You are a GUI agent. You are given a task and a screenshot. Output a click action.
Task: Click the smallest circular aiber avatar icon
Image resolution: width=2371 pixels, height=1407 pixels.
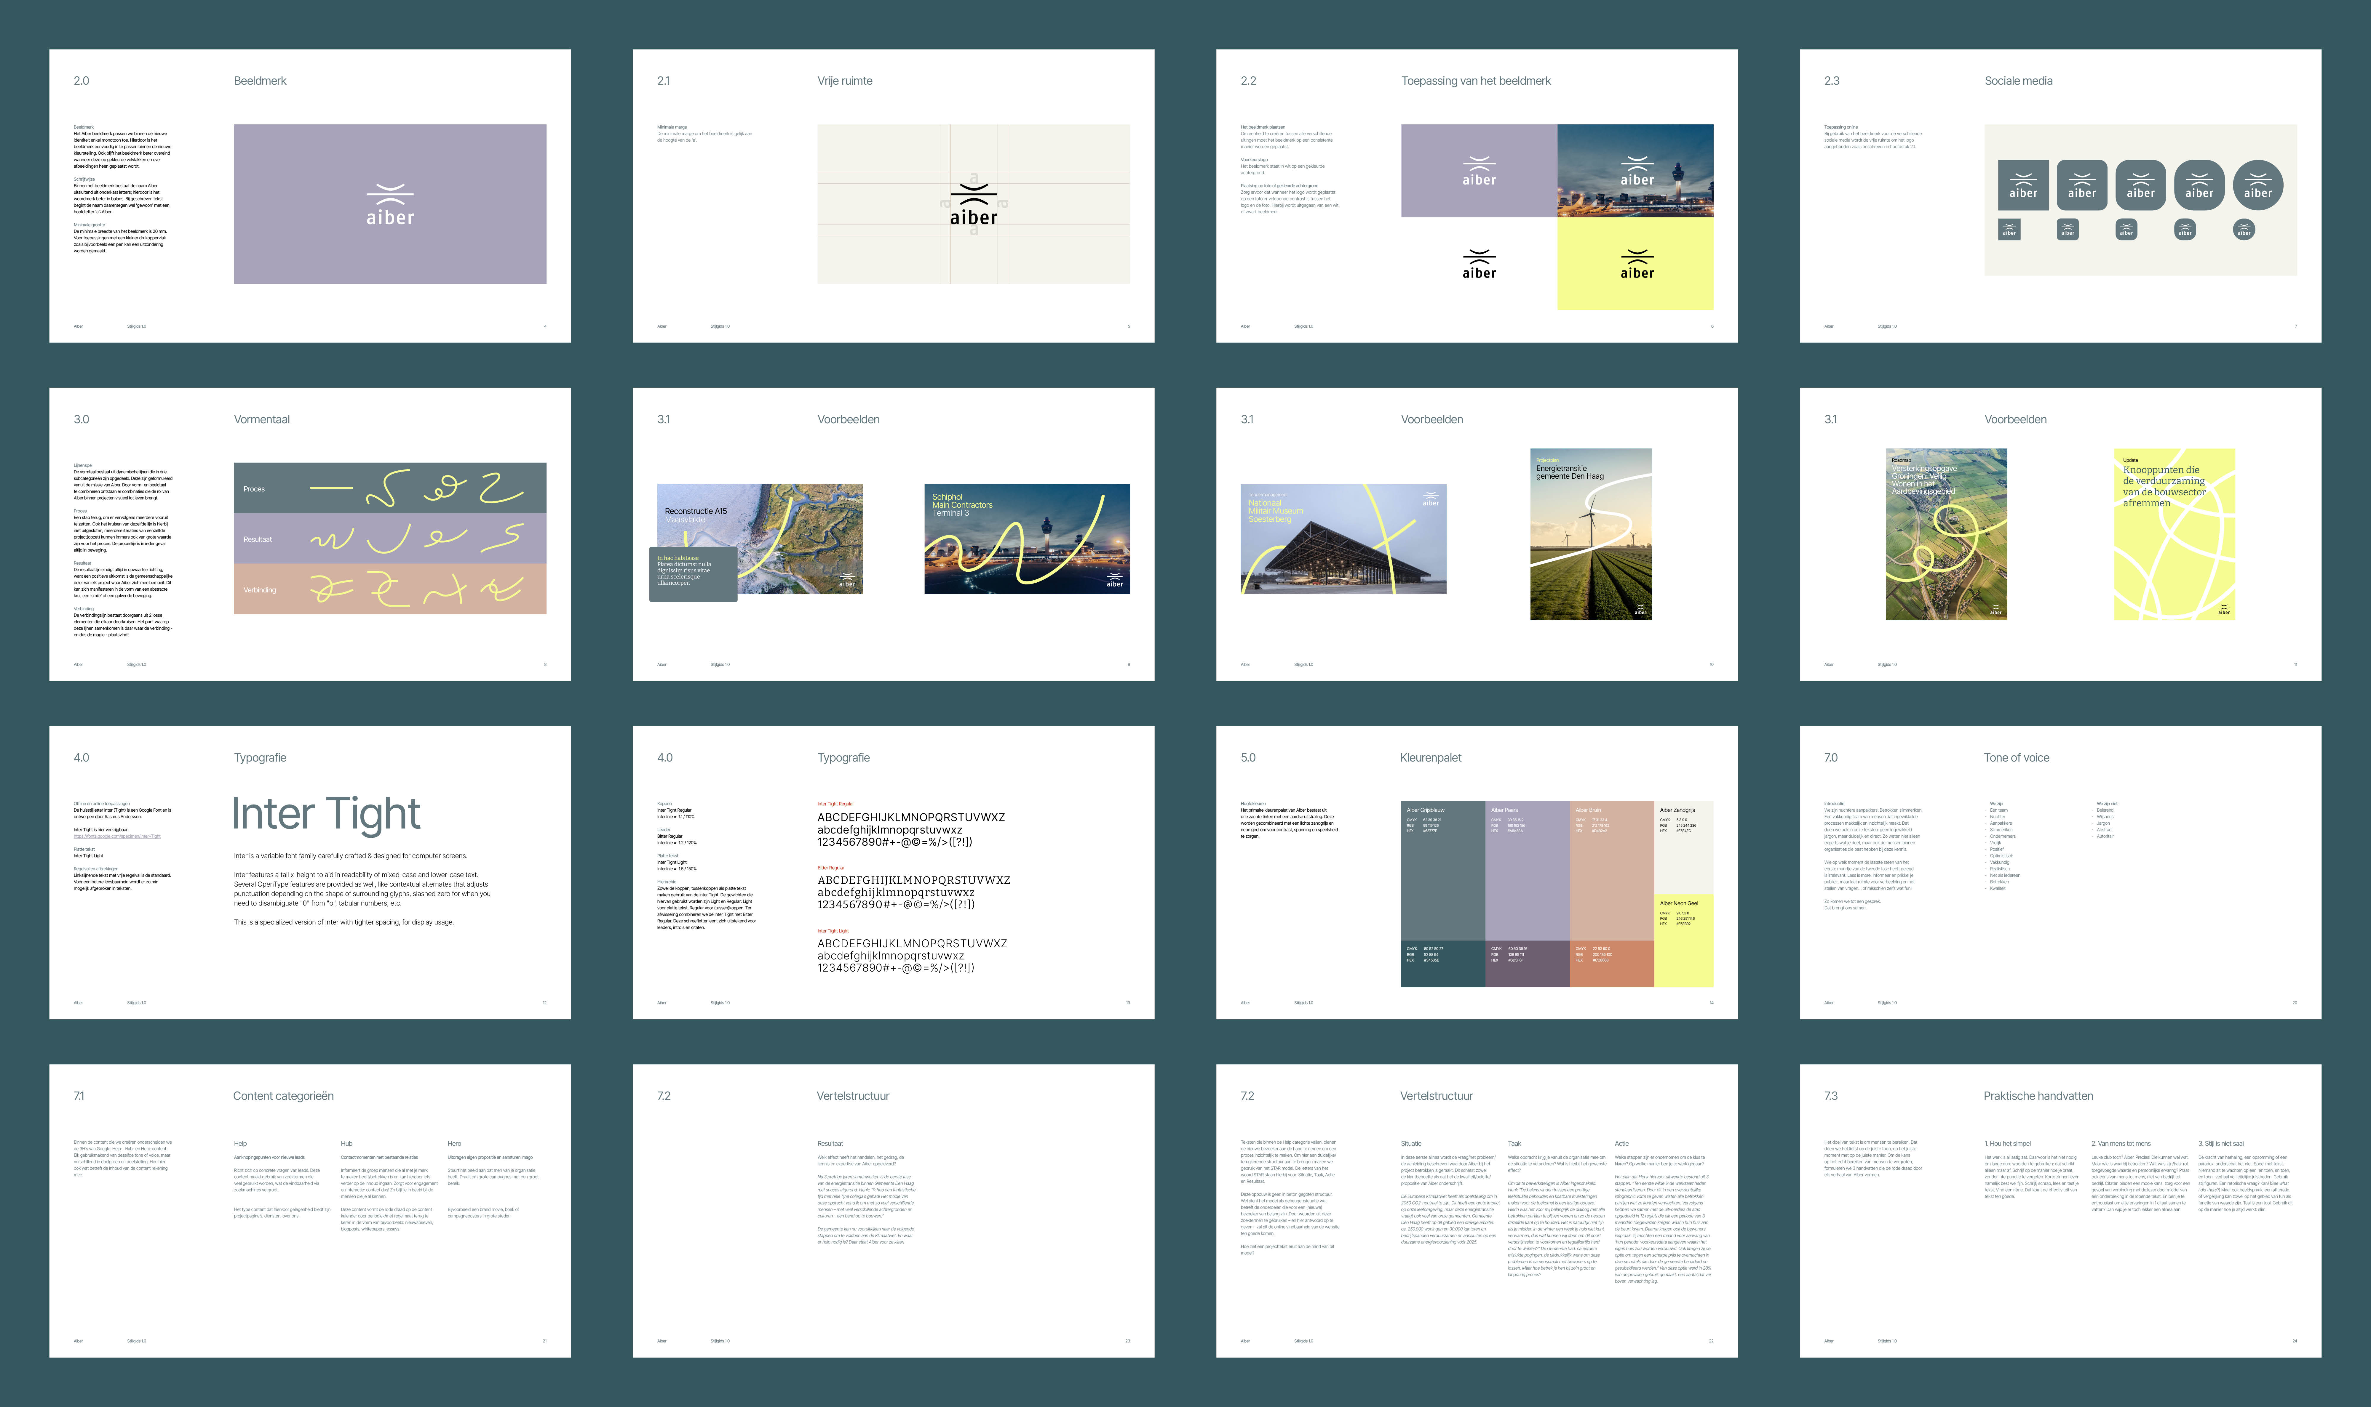point(2244,230)
